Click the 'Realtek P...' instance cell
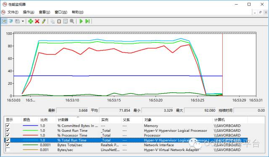Image resolution: width=269 pixels, height=157 pixels. click(110, 145)
